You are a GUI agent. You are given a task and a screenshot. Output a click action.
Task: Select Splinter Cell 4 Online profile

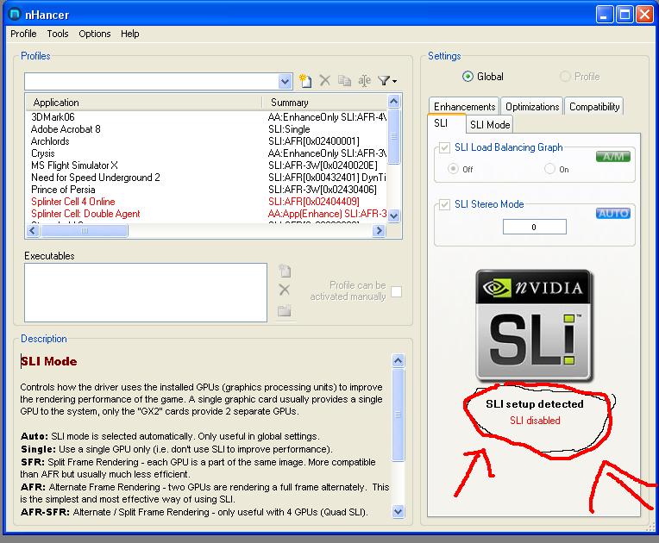(x=207, y=202)
